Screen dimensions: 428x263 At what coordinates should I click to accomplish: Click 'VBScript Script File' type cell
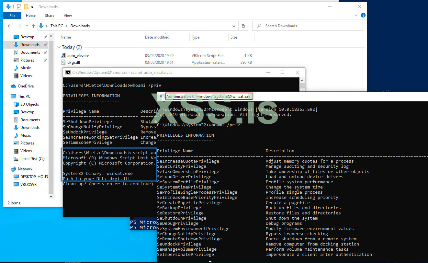(x=208, y=56)
